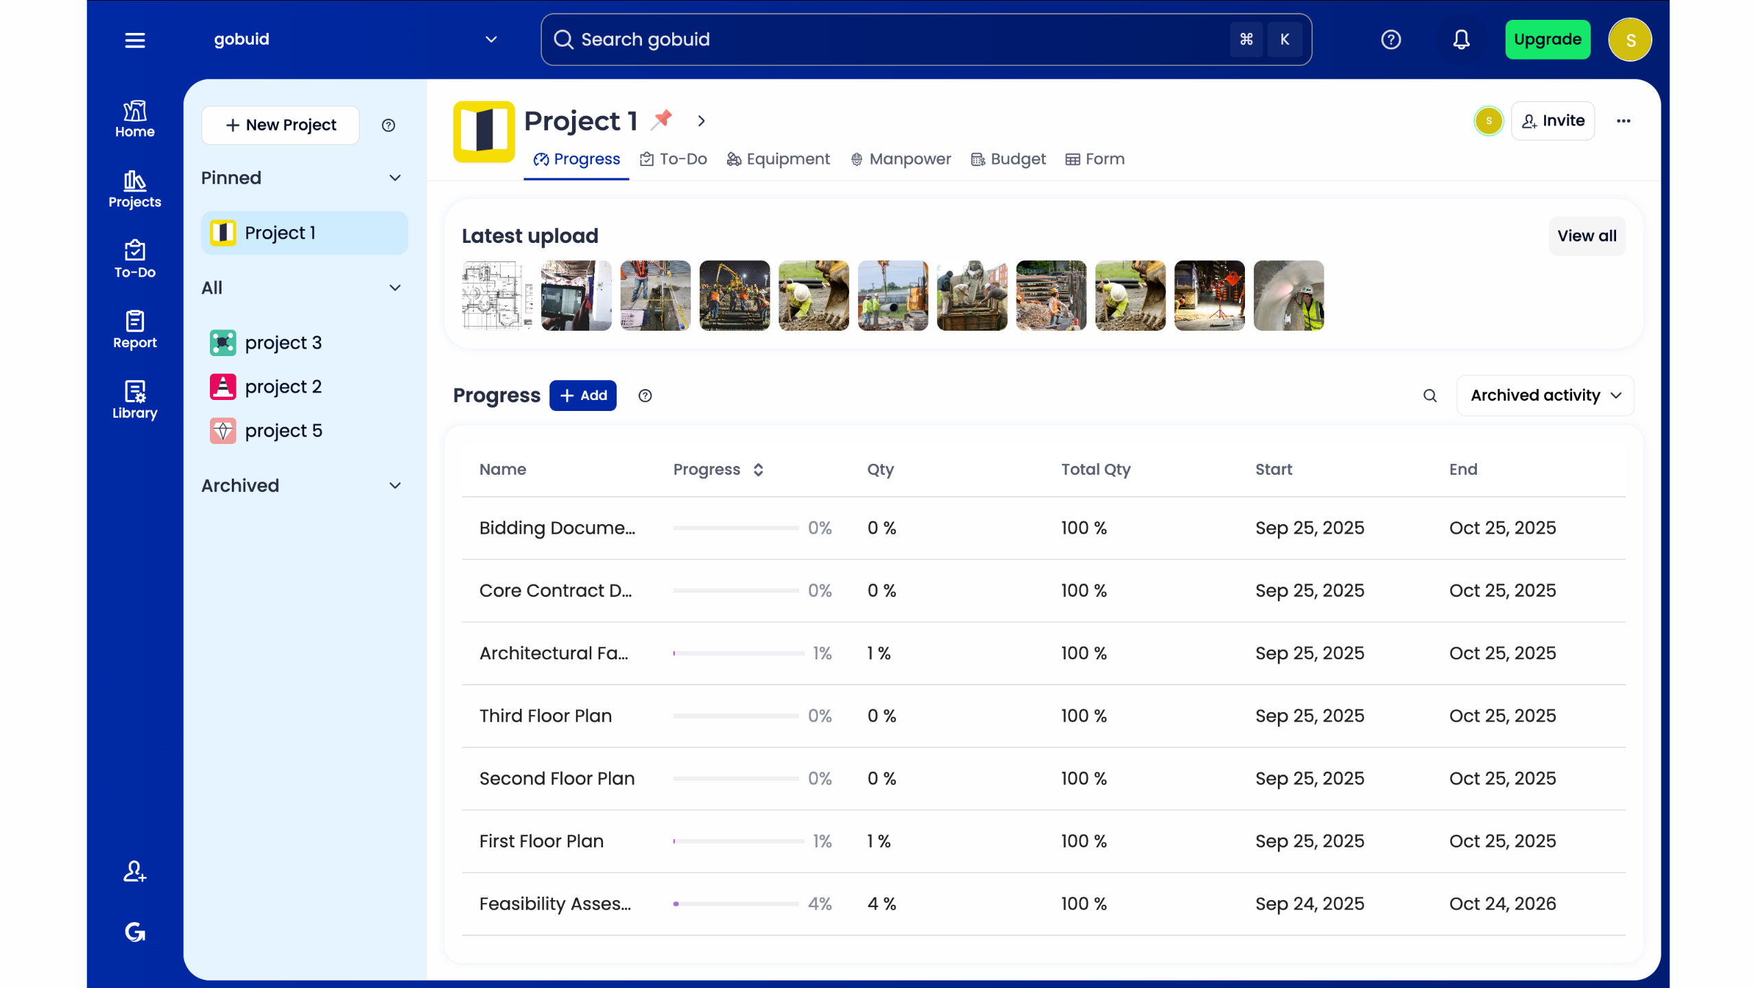
Task: Collapse the Pinned section
Action: 394,178
